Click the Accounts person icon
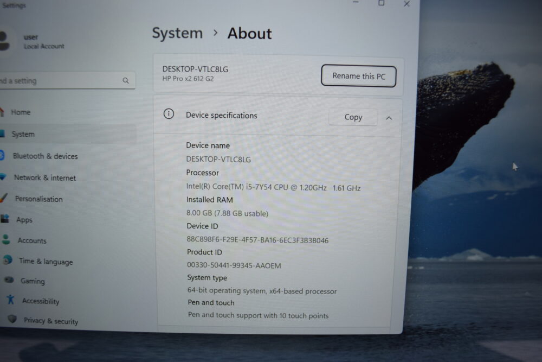This screenshot has height=362, width=542. pyautogui.click(x=6, y=239)
